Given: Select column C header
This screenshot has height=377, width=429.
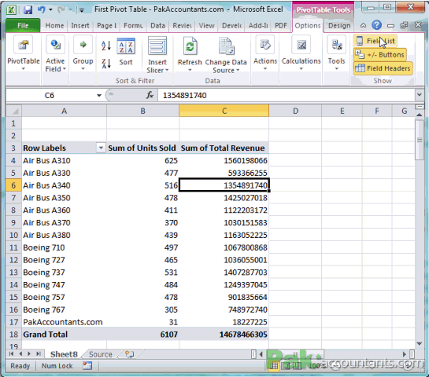Looking at the screenshot, I should click(x=224, y=111).
